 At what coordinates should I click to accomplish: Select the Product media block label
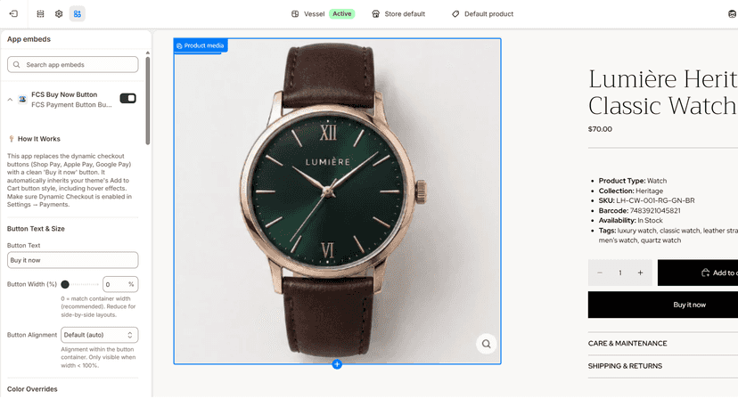pyautogui.click(x=201, y=45)
